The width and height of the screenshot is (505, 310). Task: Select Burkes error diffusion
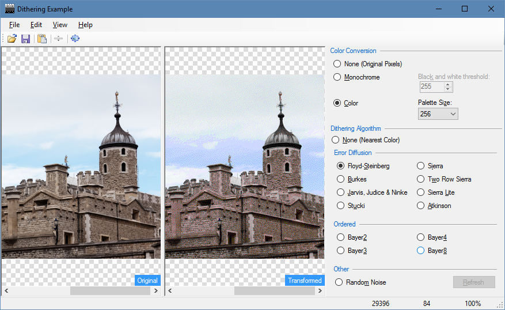(352, 179)
